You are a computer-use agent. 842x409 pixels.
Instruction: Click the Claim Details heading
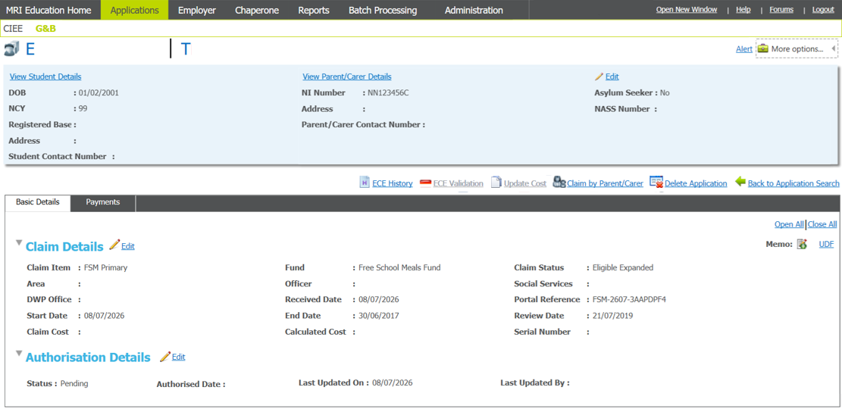click(64, 247)
